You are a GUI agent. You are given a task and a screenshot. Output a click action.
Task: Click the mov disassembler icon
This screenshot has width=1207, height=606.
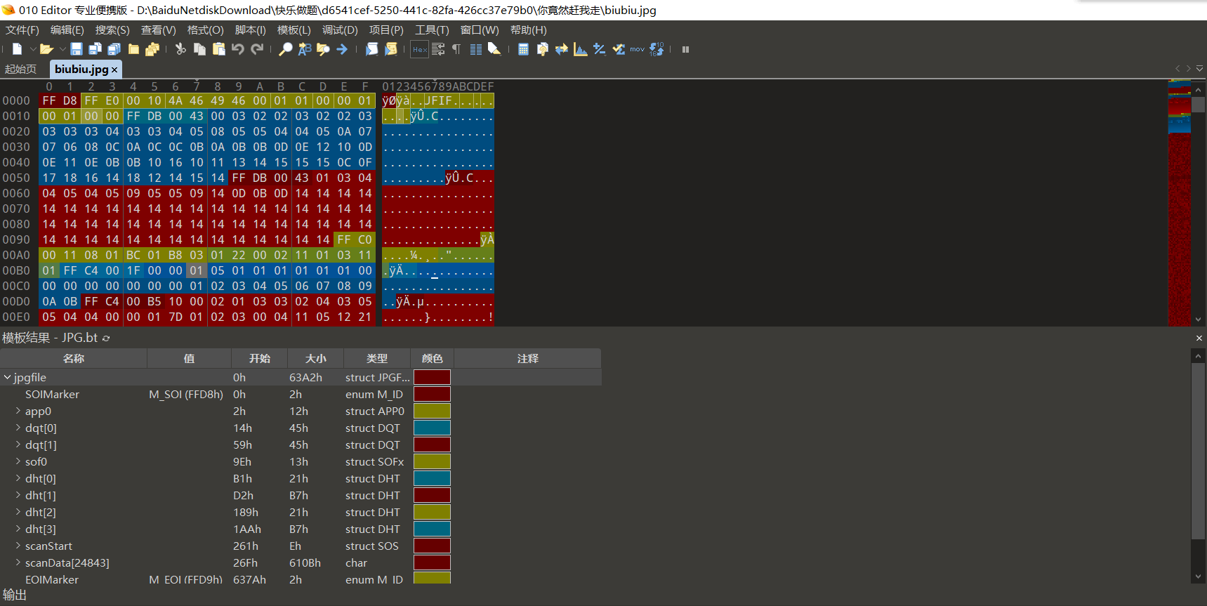pyautogui.click(x=637, y=49)
